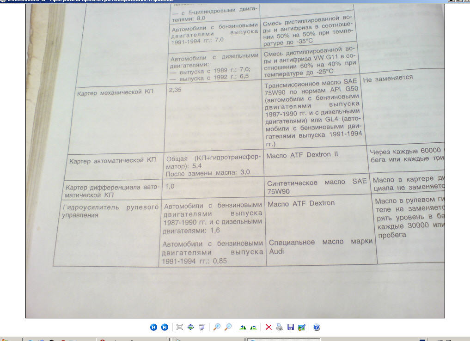Show the image at actual size
The width and height of the screenshot is (470, 341).
click(190, 327)
